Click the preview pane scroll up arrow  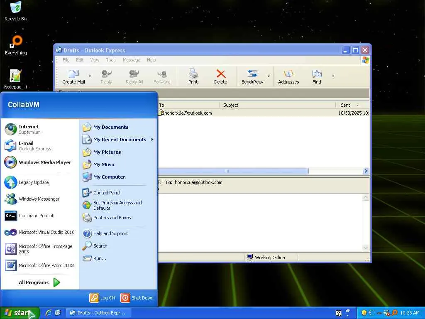pyautogui.click(x=366, y=197)
